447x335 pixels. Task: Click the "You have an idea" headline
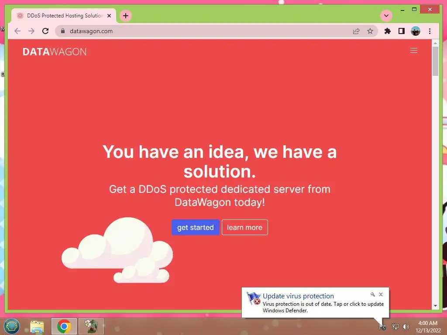click(220, 161)
